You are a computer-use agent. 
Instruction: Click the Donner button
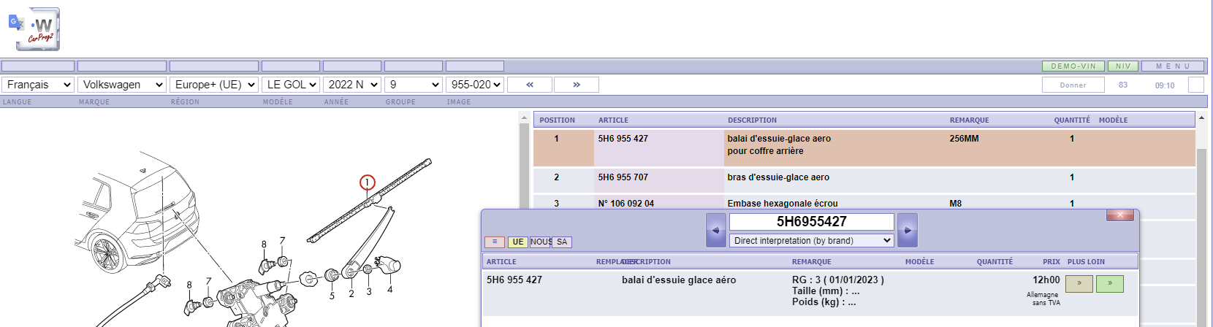pyautogui.click(x=1073, y=85)
